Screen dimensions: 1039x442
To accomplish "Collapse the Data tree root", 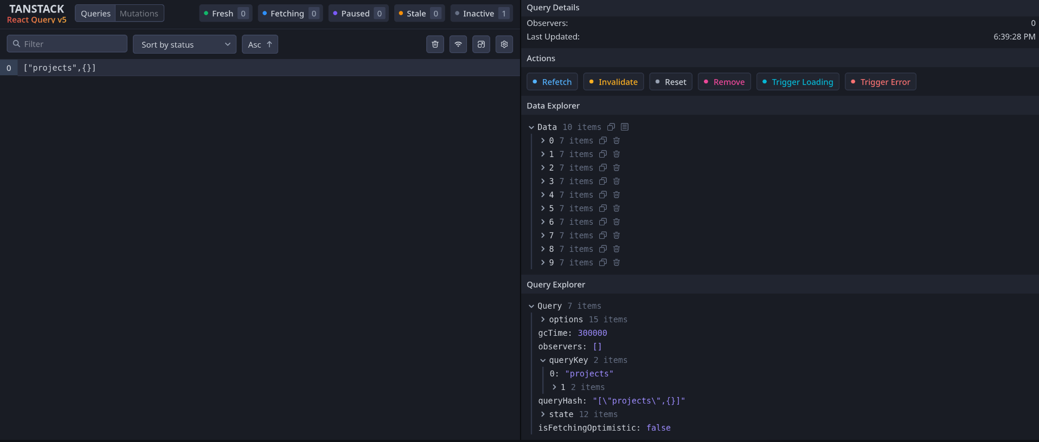I will [531, 127].
